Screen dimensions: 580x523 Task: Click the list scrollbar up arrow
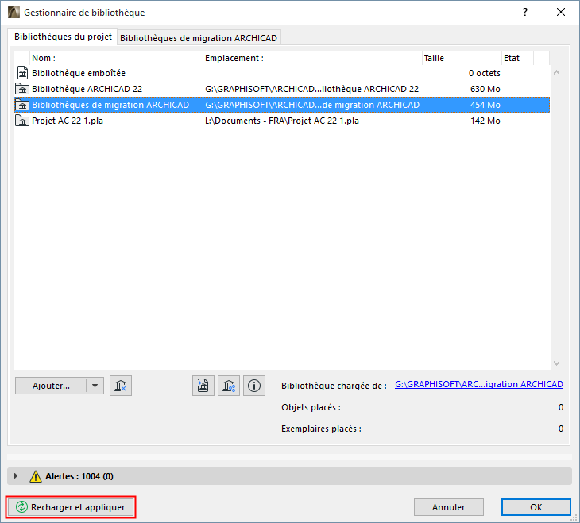(x=557, y=73)
